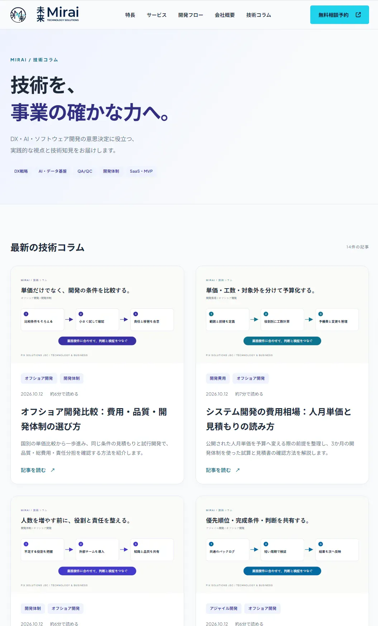Click arrow icon beside オフショア開発比較 記事を読む
The width and height of the screenshot is (378, 626).
coord(53,470)
